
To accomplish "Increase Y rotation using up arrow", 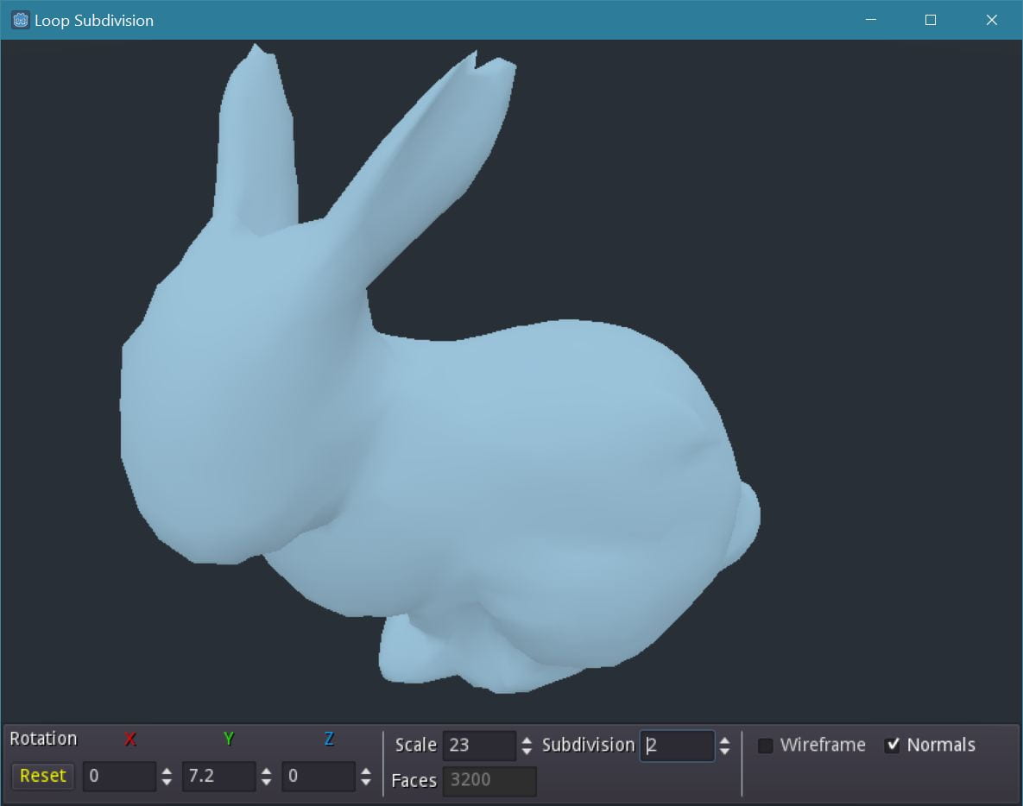I will tap(266, 771).
